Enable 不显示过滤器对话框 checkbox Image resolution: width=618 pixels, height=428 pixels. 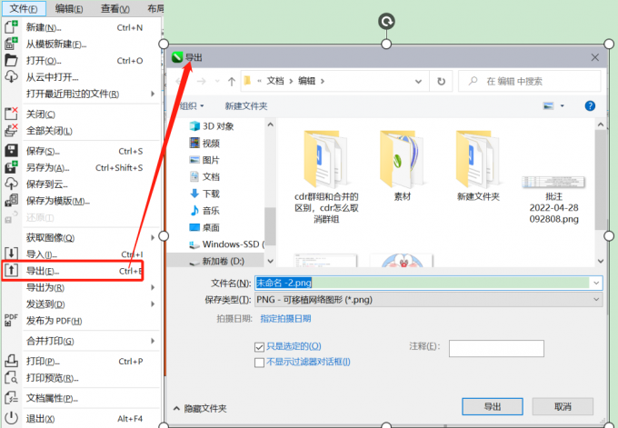tap(259, 363)
